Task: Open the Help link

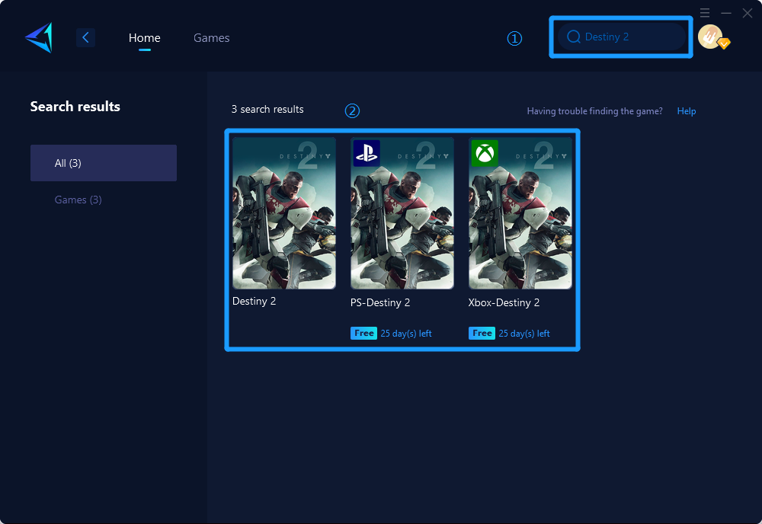Action: point(687,111)
